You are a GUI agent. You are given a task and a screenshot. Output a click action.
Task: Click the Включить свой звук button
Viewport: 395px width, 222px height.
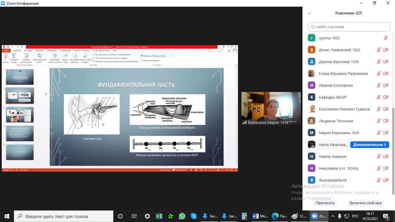pyautogui.click(x=366, y=203)
